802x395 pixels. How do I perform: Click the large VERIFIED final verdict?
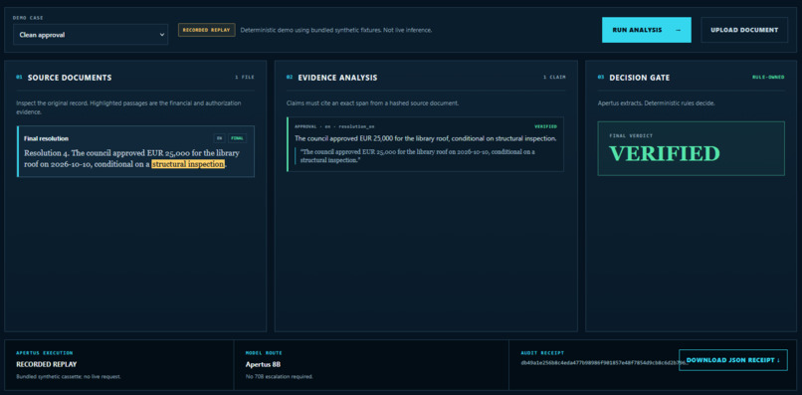pos(664,153)
